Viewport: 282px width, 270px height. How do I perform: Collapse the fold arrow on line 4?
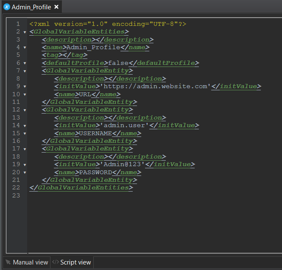(25, 47)
